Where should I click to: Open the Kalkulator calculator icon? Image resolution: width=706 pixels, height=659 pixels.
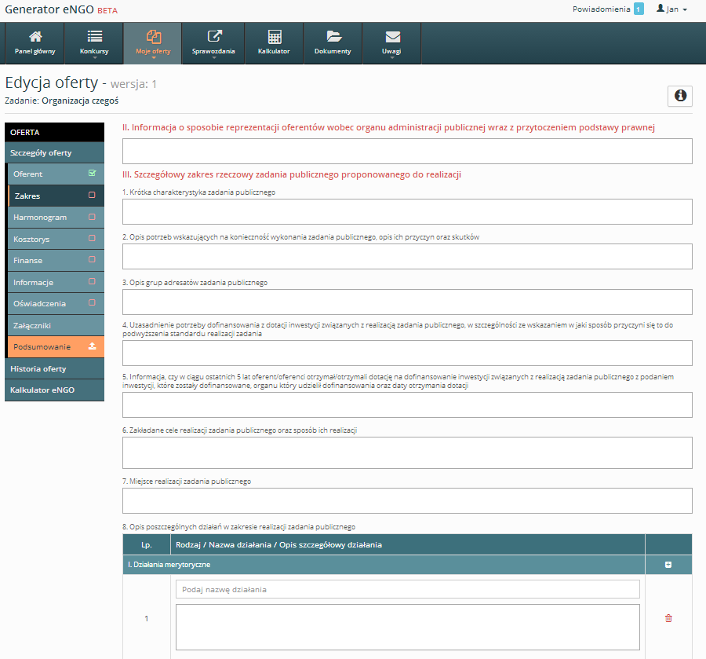tap(275, 36)
